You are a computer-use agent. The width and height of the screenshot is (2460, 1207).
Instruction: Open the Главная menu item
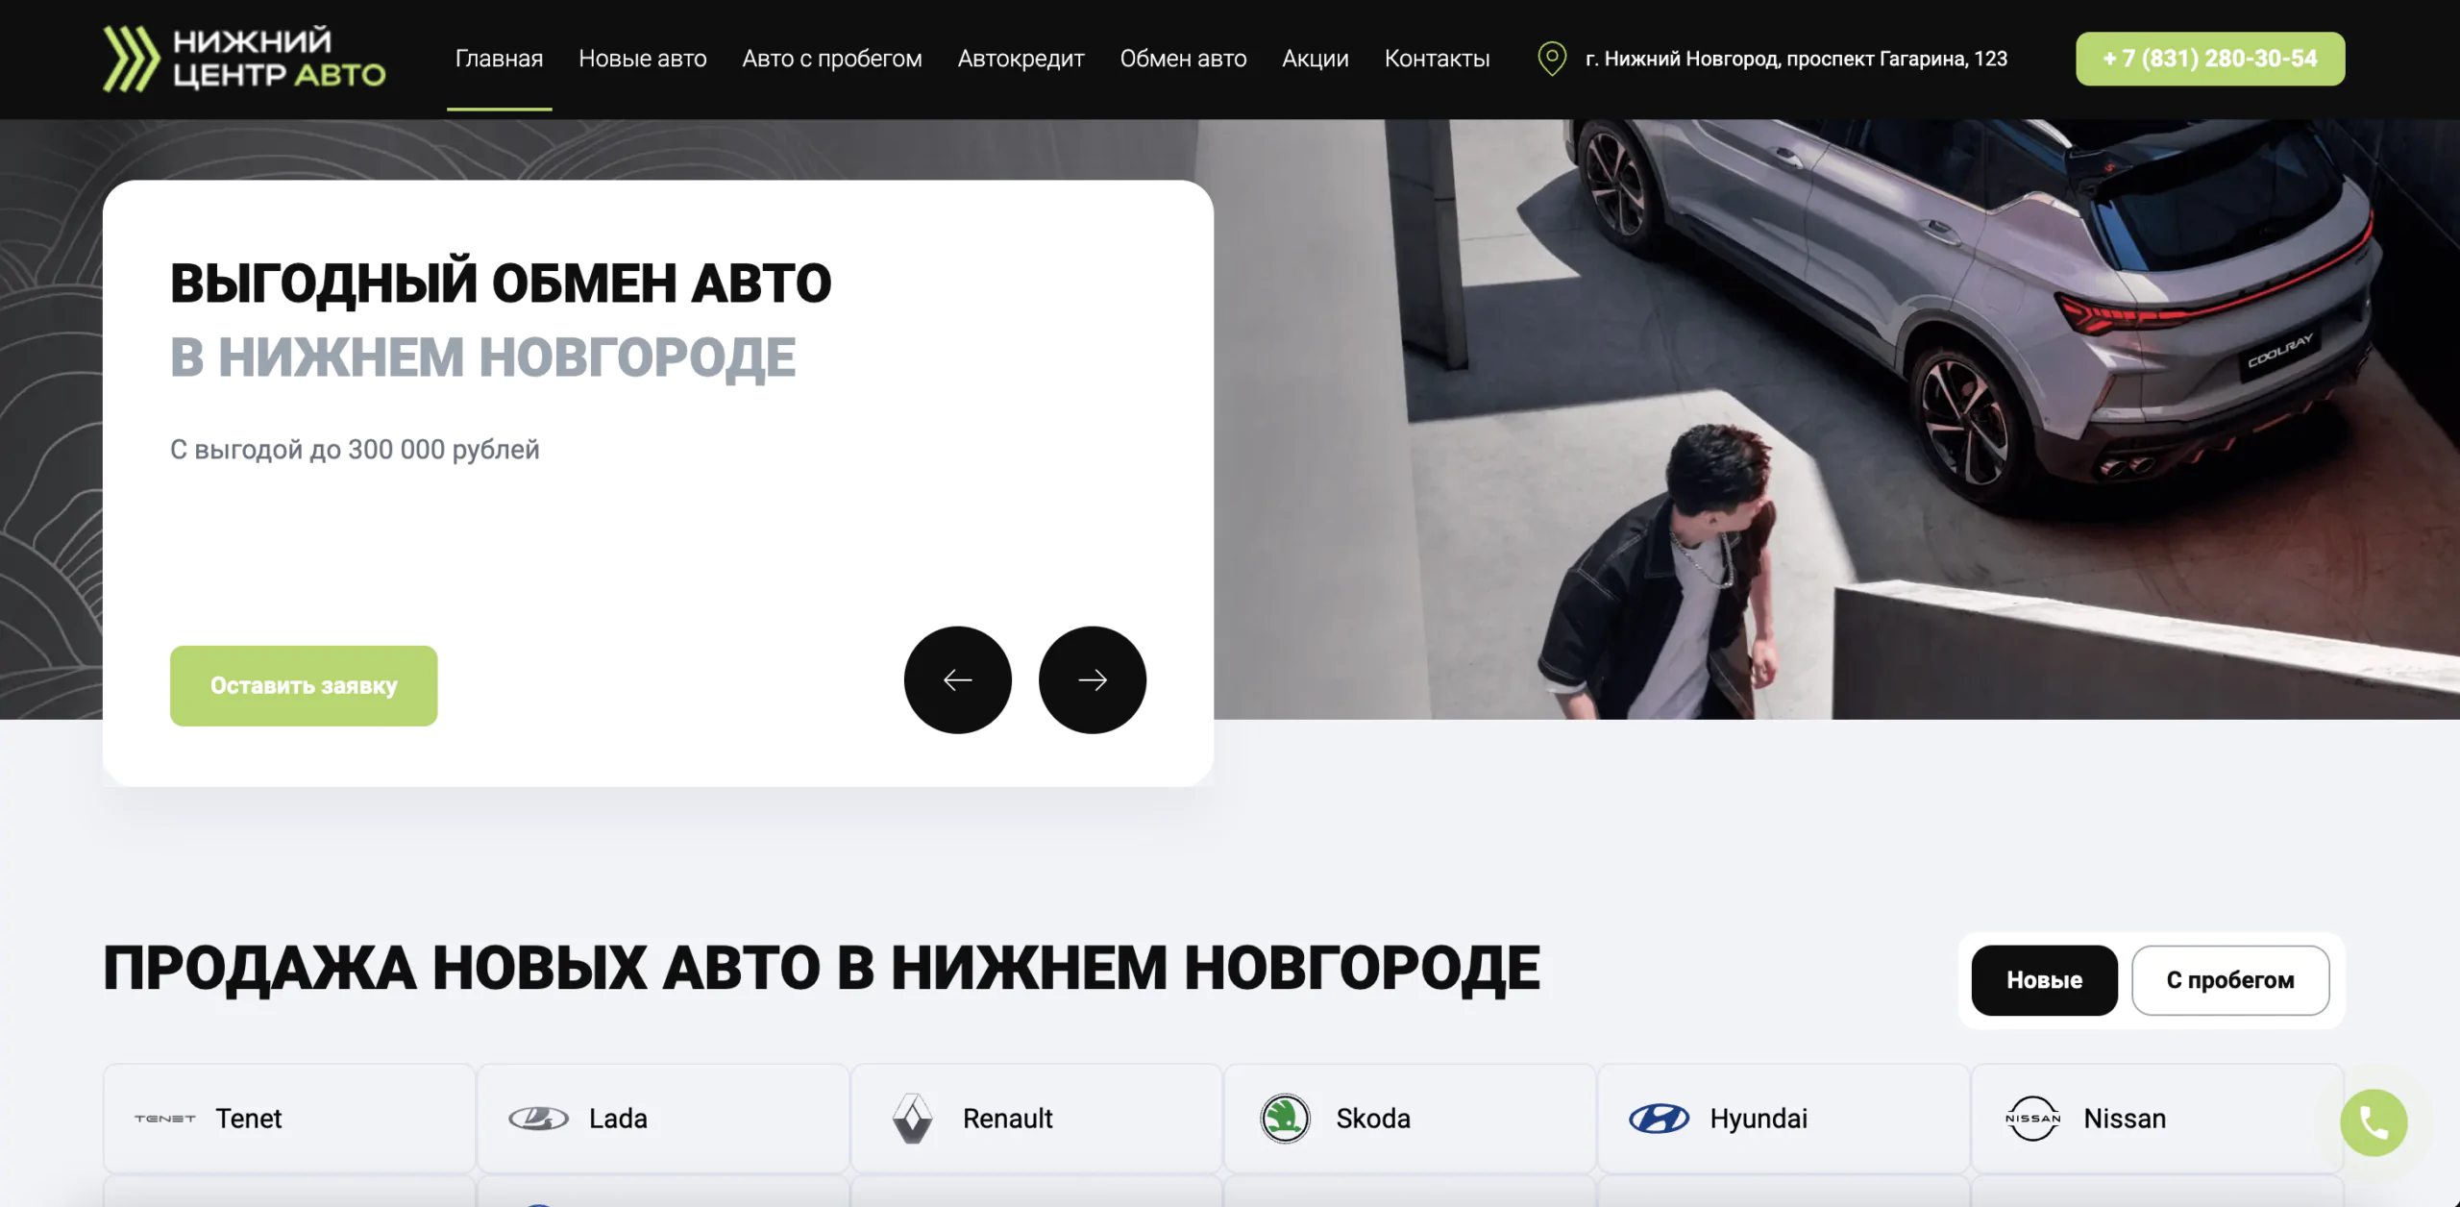[499, 59]
